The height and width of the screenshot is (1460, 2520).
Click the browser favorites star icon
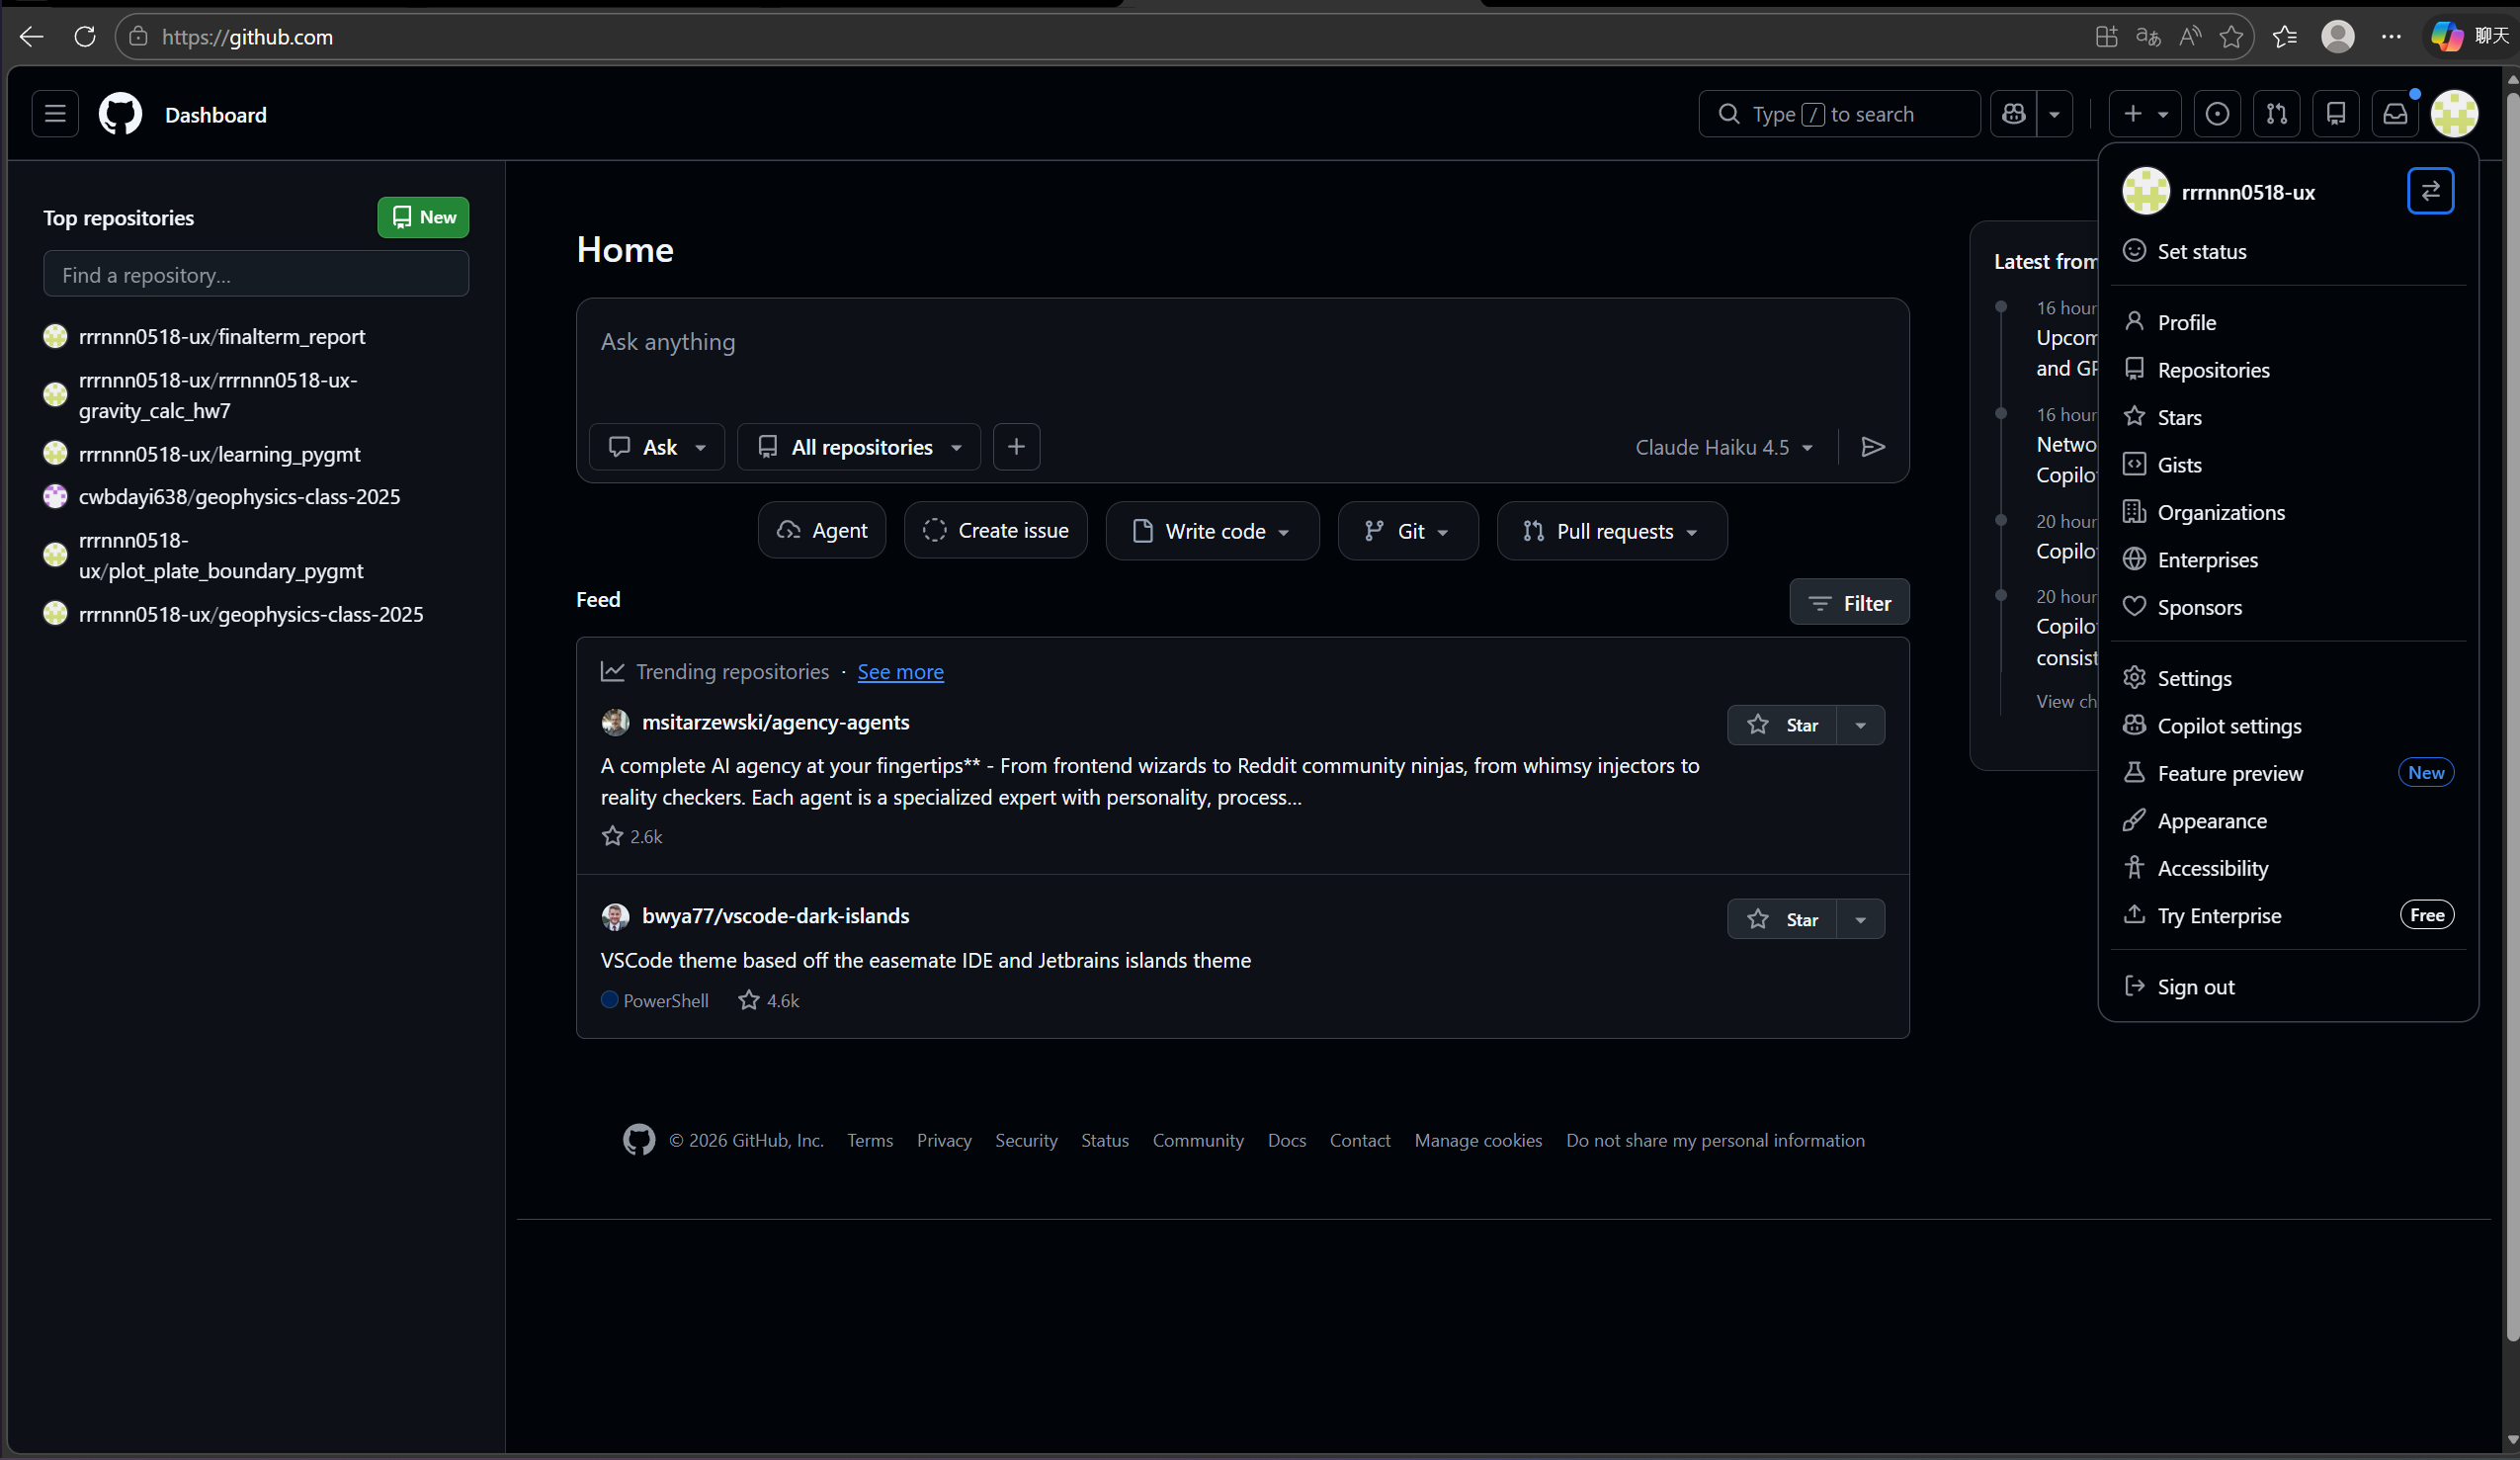[2231, 37]
